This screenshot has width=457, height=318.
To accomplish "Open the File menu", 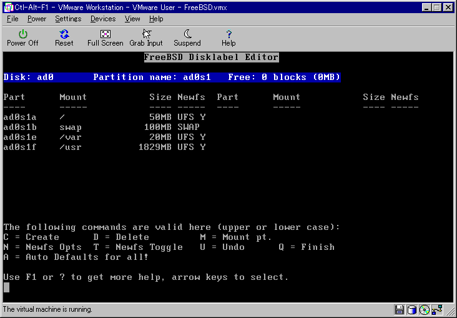I will click(12, 19).
